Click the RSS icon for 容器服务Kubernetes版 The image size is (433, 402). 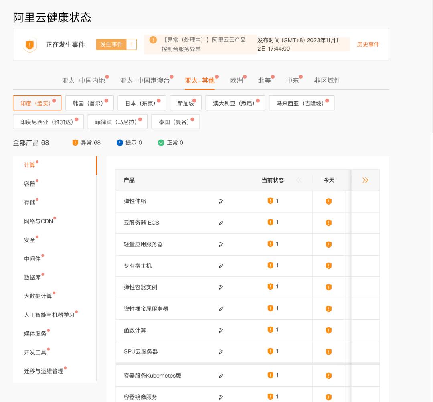tap(221, 376)
